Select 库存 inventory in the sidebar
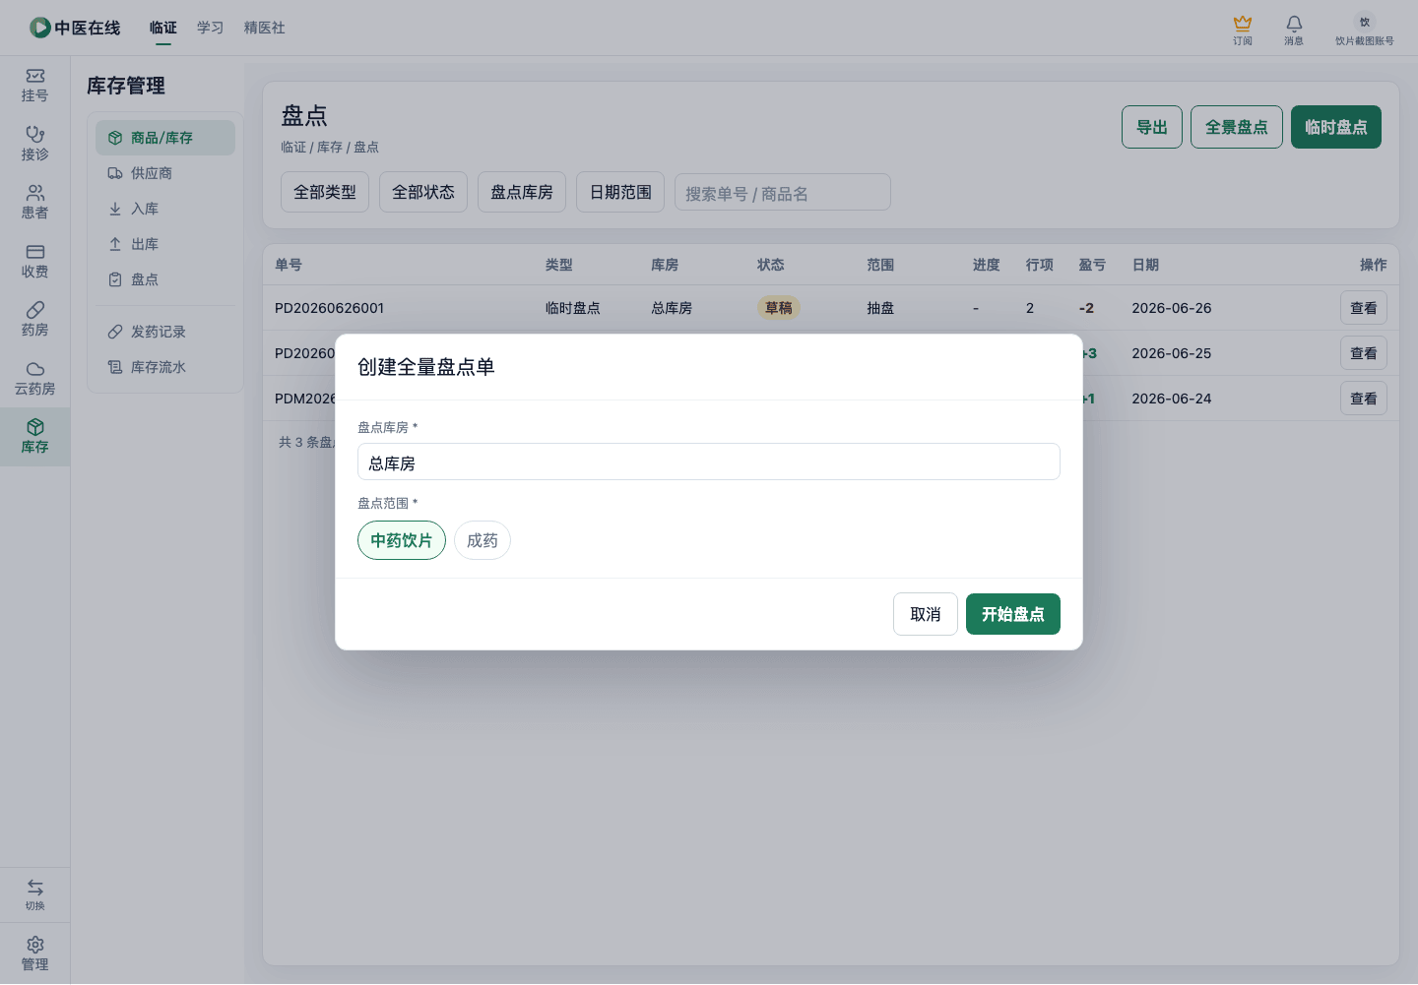The height and width of the screenshot is (985, 1418). (35, 437)
